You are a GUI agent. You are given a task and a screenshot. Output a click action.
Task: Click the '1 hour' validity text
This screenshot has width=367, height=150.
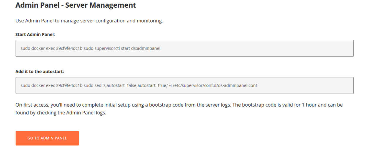point(309,105)
